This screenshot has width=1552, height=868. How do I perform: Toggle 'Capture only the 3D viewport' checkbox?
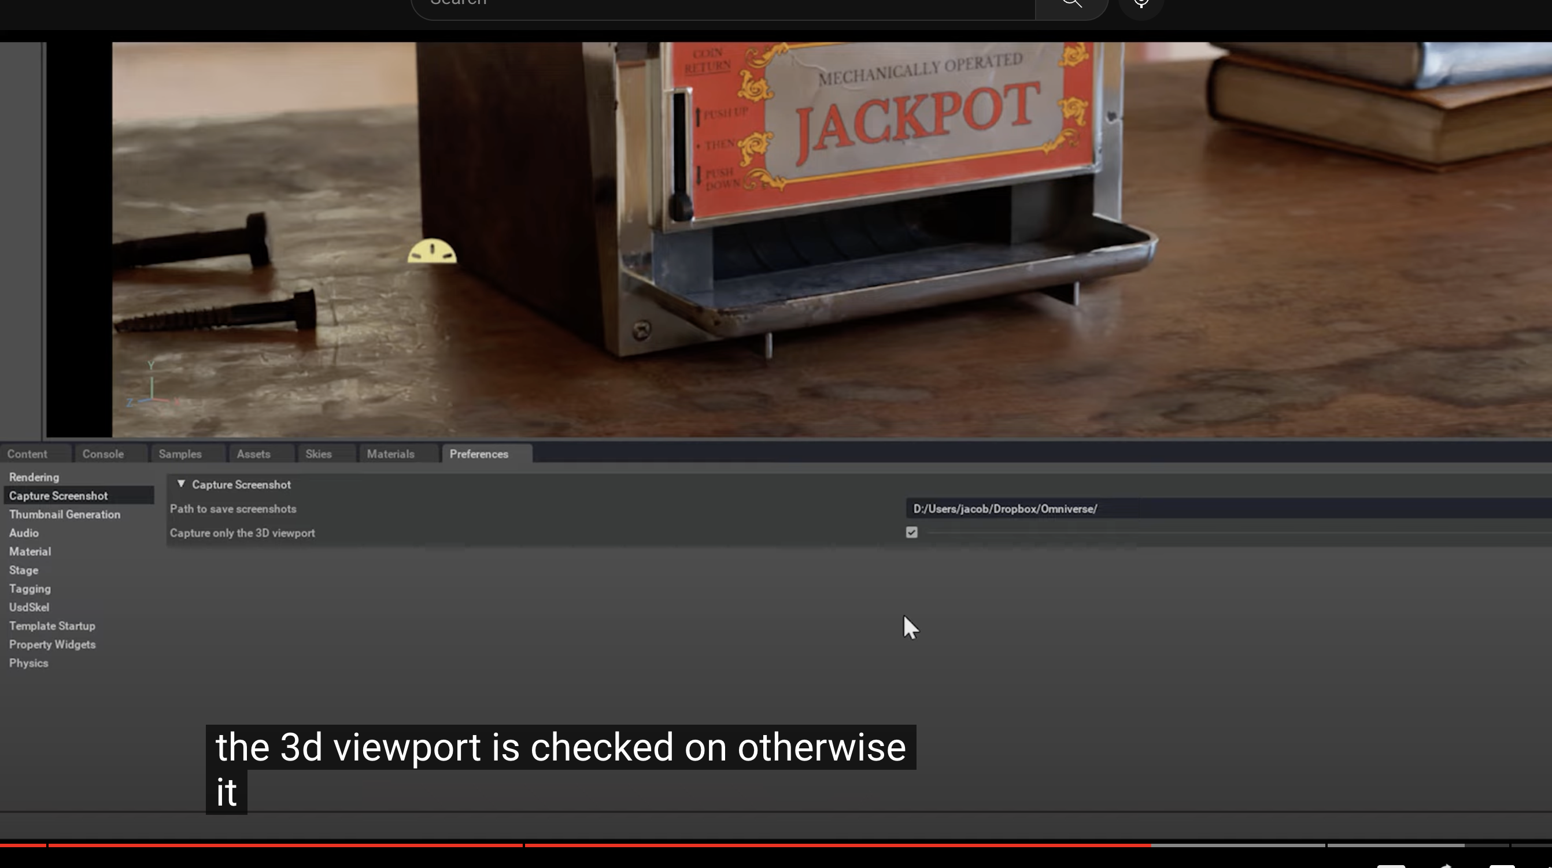coord(911,533)
